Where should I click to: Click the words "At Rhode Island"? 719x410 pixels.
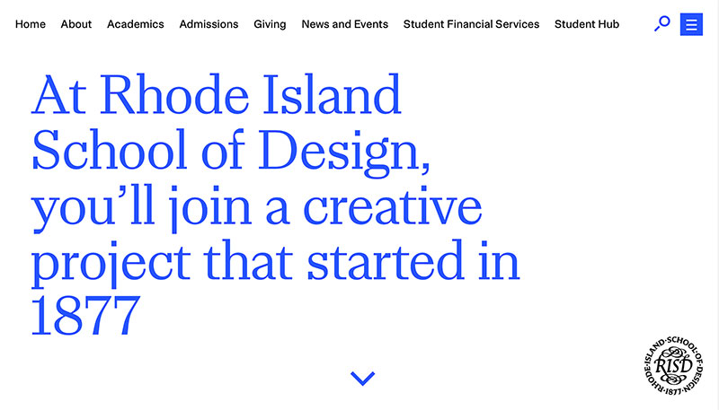(217, 95)
